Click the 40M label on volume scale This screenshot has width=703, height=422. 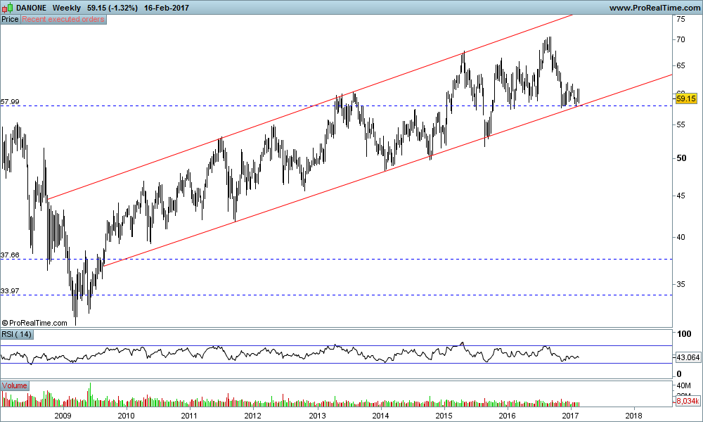683,385
